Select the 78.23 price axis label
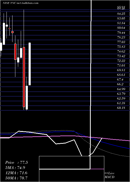This screenshot has height=182, width=130. 121,37
